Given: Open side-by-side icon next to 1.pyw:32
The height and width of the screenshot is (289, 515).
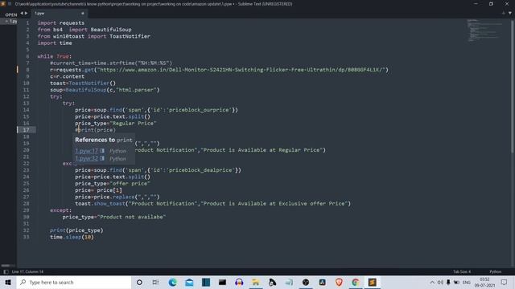Looking at the screenshot, I should pyautogui.click(x=102, y=158).
